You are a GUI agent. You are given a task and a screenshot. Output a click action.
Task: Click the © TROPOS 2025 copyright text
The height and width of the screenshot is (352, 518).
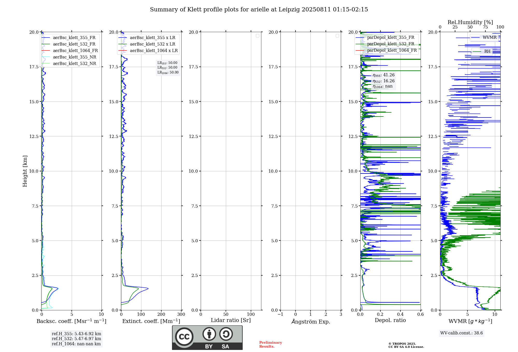[x=402, y=344]
